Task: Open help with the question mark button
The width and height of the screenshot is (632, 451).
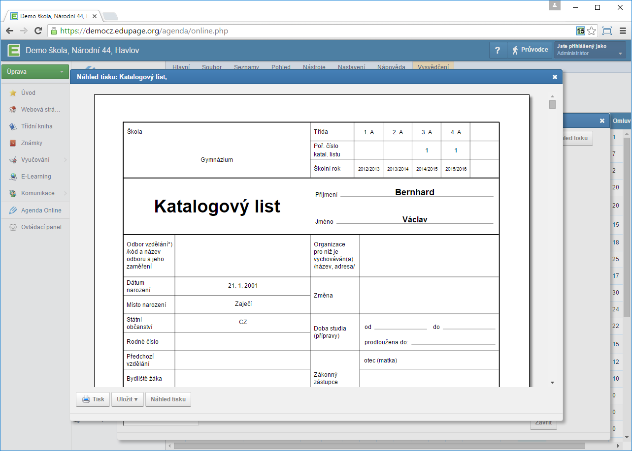Action: pyautogui.click(x=498, y=50)
